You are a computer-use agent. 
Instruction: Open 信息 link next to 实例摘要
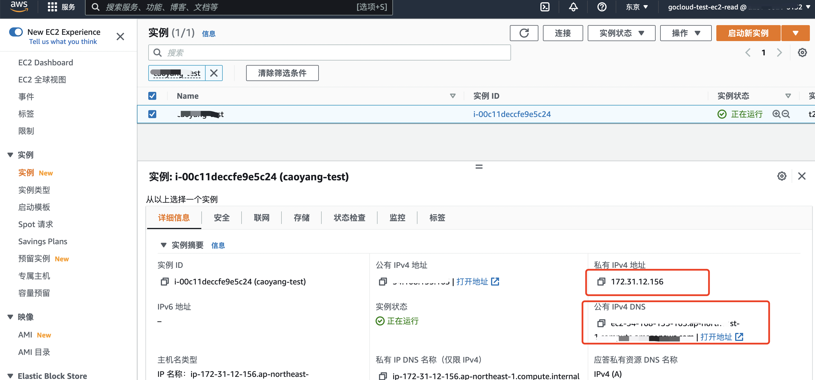[x=218, y=246]
